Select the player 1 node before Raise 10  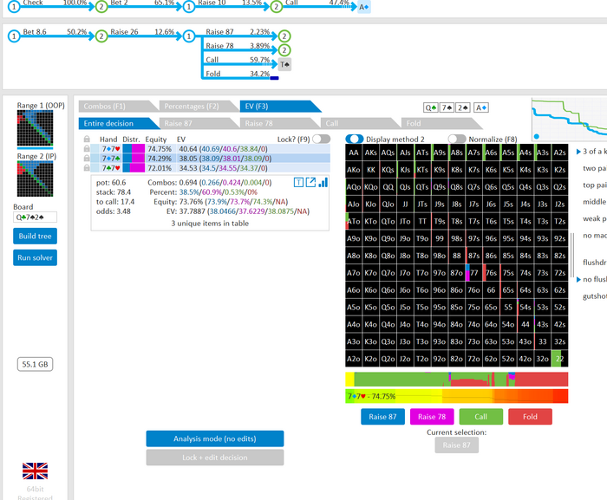[x=189, y=7]
